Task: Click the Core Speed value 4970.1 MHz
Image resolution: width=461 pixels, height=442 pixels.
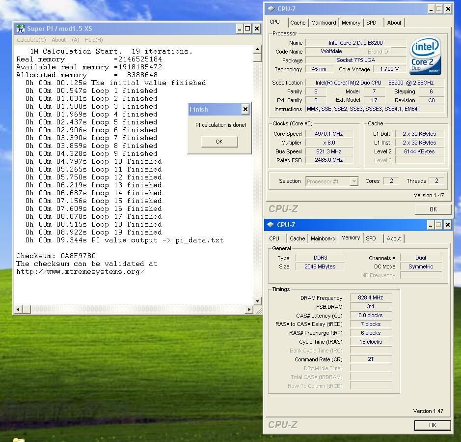Action: (329, 134)
